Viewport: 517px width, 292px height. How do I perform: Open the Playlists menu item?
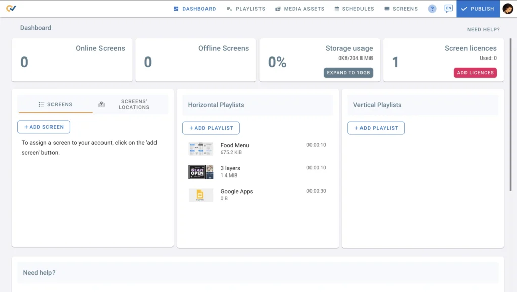click(246, 9)
